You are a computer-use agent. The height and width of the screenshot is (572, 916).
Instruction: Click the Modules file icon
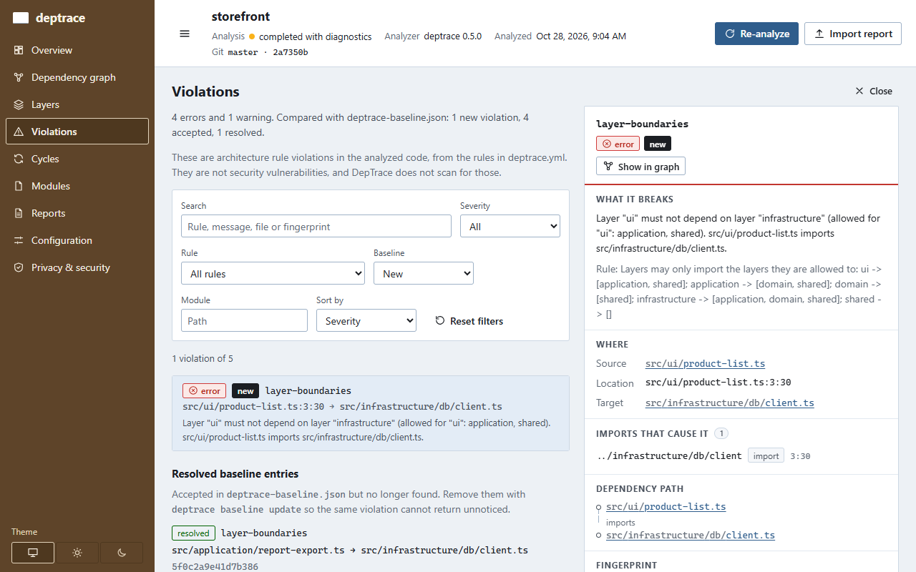tap(19, 186)
